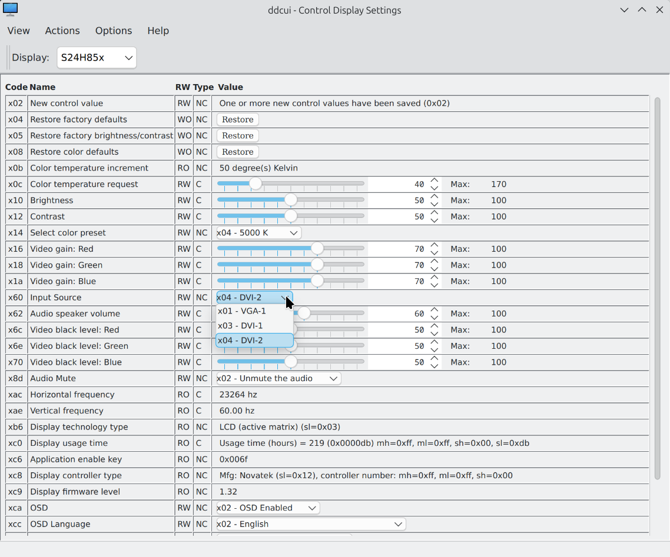Click the '50 degree(s) Kelvin' value
This screenshot has height=557, width=670.
click(x=258, y=168)
